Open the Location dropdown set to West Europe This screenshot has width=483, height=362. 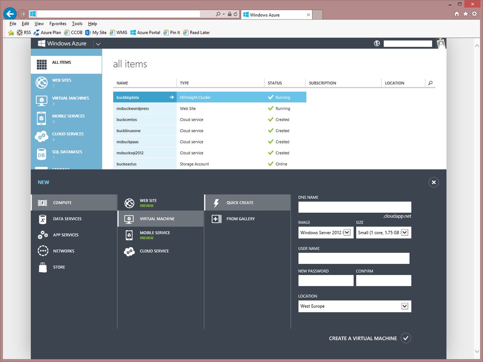click(405, 306)
